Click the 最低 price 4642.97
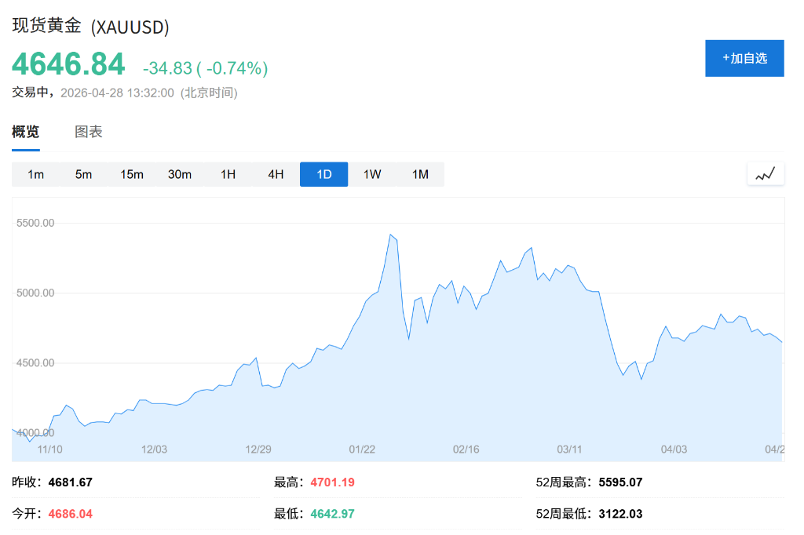The image size is (804, 535). coord(331,514)
